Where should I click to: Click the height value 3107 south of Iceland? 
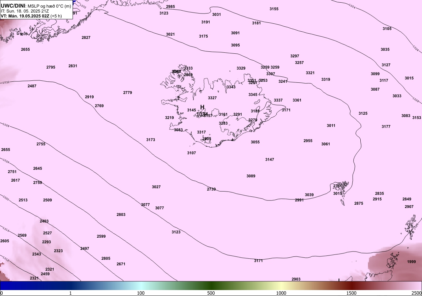coord(192,153)
